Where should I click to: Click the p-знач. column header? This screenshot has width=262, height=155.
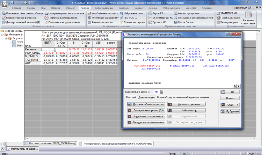point(111,44)
